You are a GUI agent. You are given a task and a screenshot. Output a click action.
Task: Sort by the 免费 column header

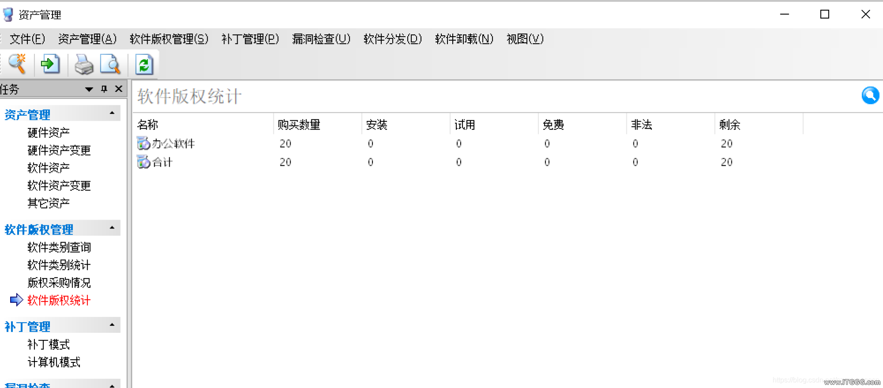583,125
